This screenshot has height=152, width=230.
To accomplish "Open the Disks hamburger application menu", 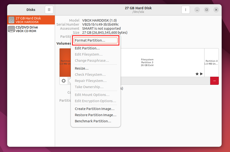I will coord(49,10).
